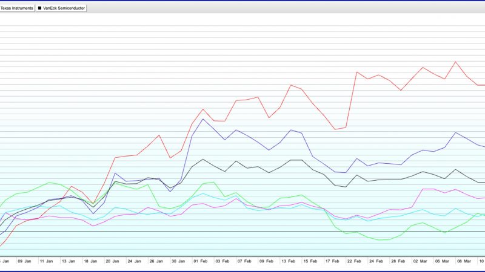This screenshot has width=485, height=272.
Task: Select the 18 Jan axis label
Action: pyautogui.click(x=90, y=261)
